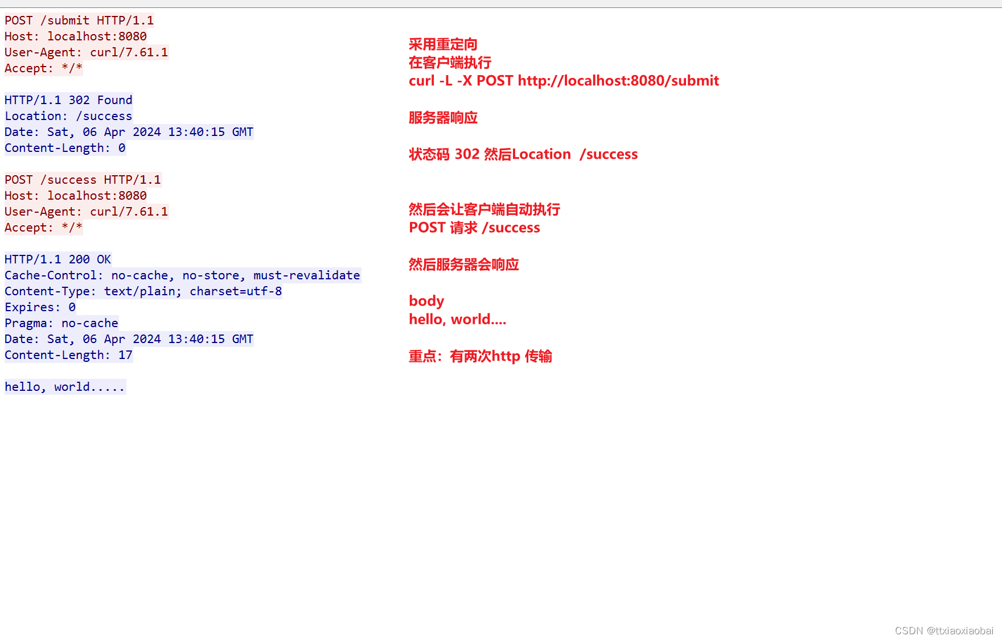The height and width of the screenshot is (640, 1002).
Task: Click the 'Cache-Control: no-cache, no-store, must-revalidate' line
Action: [182, 275]
